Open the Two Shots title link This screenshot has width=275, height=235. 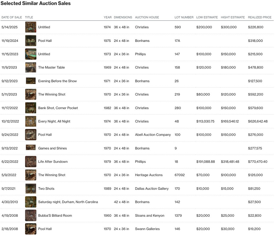(x=46, y=189)
